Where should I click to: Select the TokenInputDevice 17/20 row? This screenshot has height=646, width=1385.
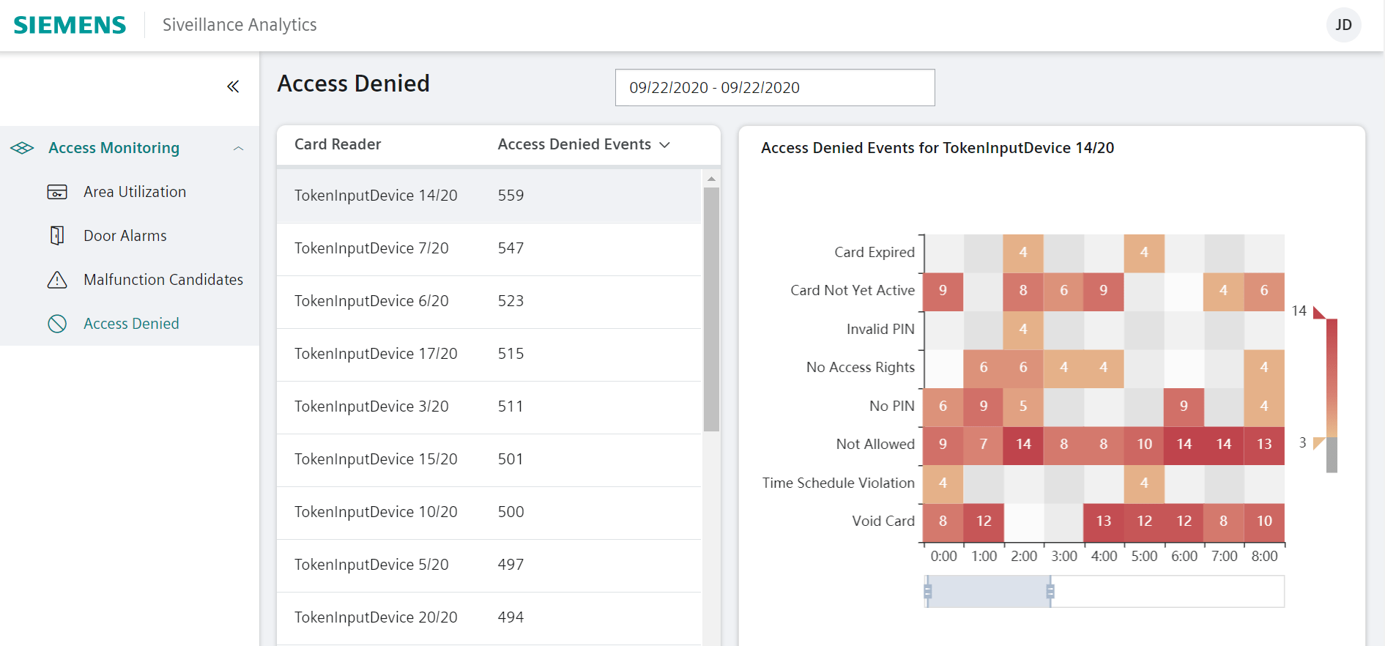tap(489, 354)
